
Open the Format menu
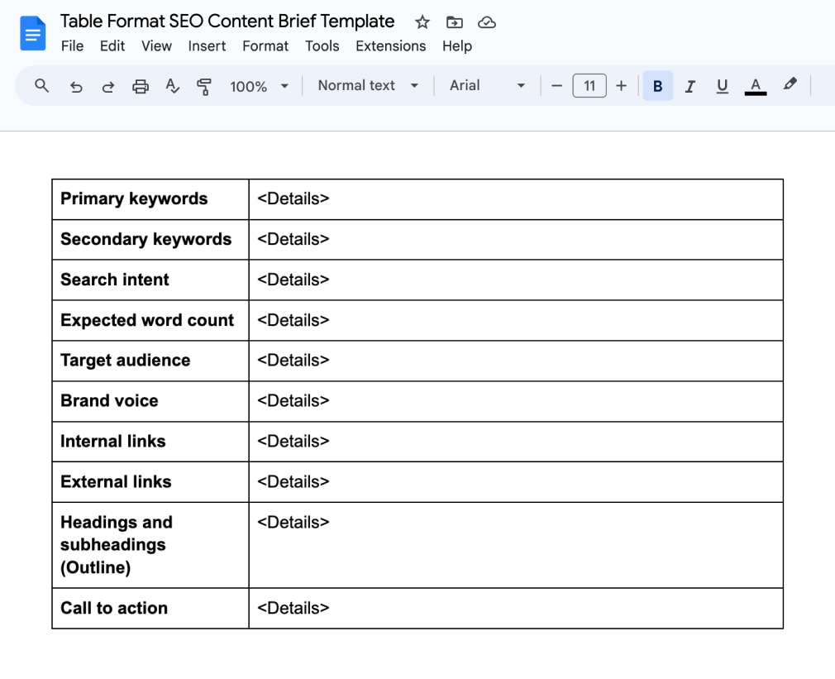click(265, 46)
